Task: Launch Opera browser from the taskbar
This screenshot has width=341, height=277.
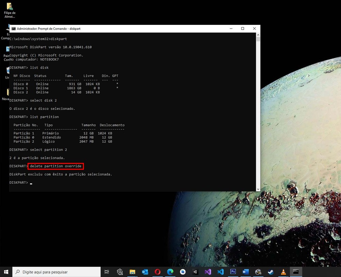Action: (x=158, y=272)
